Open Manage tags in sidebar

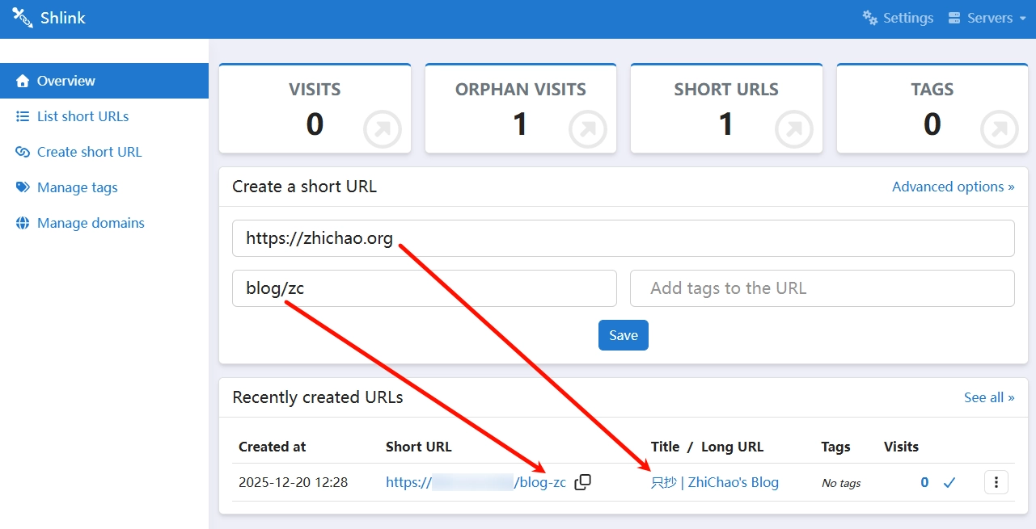pyautogui.click(x=77, y=187)
